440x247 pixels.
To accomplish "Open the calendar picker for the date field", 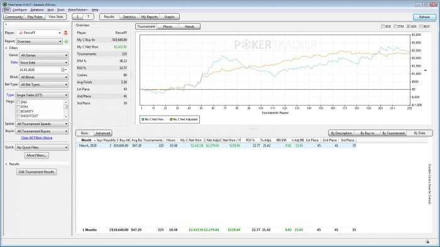I will (63, 70).
